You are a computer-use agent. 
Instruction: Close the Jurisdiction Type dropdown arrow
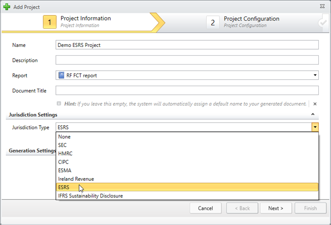click(315, 127)
